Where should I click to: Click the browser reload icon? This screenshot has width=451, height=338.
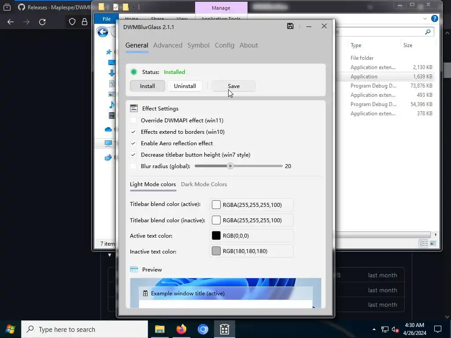[x=42, y=22]
